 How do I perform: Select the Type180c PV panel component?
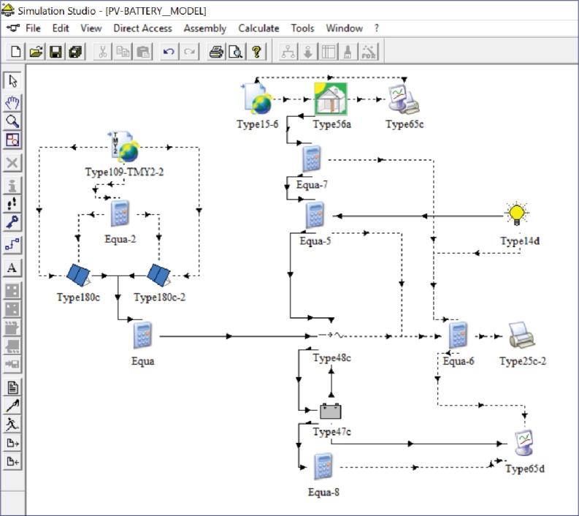click(x=79, y=276)
